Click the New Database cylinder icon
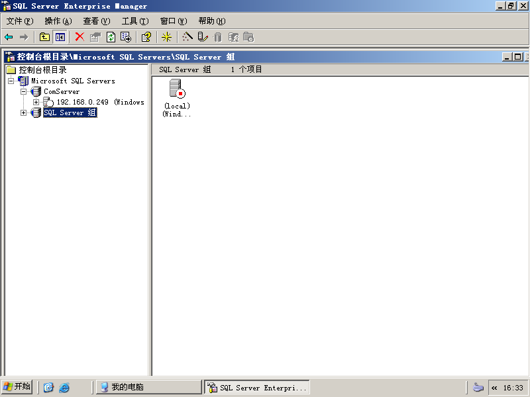 pos(218,37)
